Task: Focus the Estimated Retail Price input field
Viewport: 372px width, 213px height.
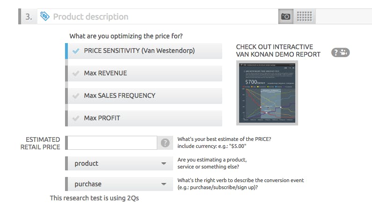Action: (112, 143)
